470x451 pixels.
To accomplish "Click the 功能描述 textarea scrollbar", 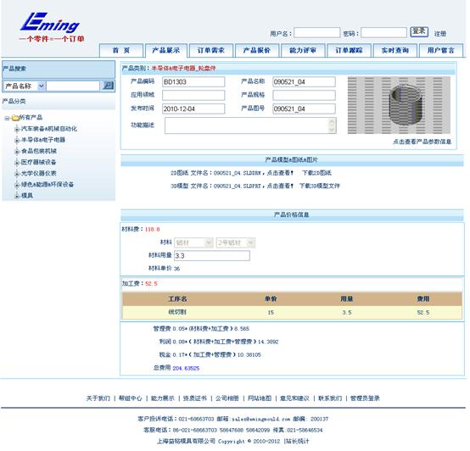I will (x=332, y=125).
